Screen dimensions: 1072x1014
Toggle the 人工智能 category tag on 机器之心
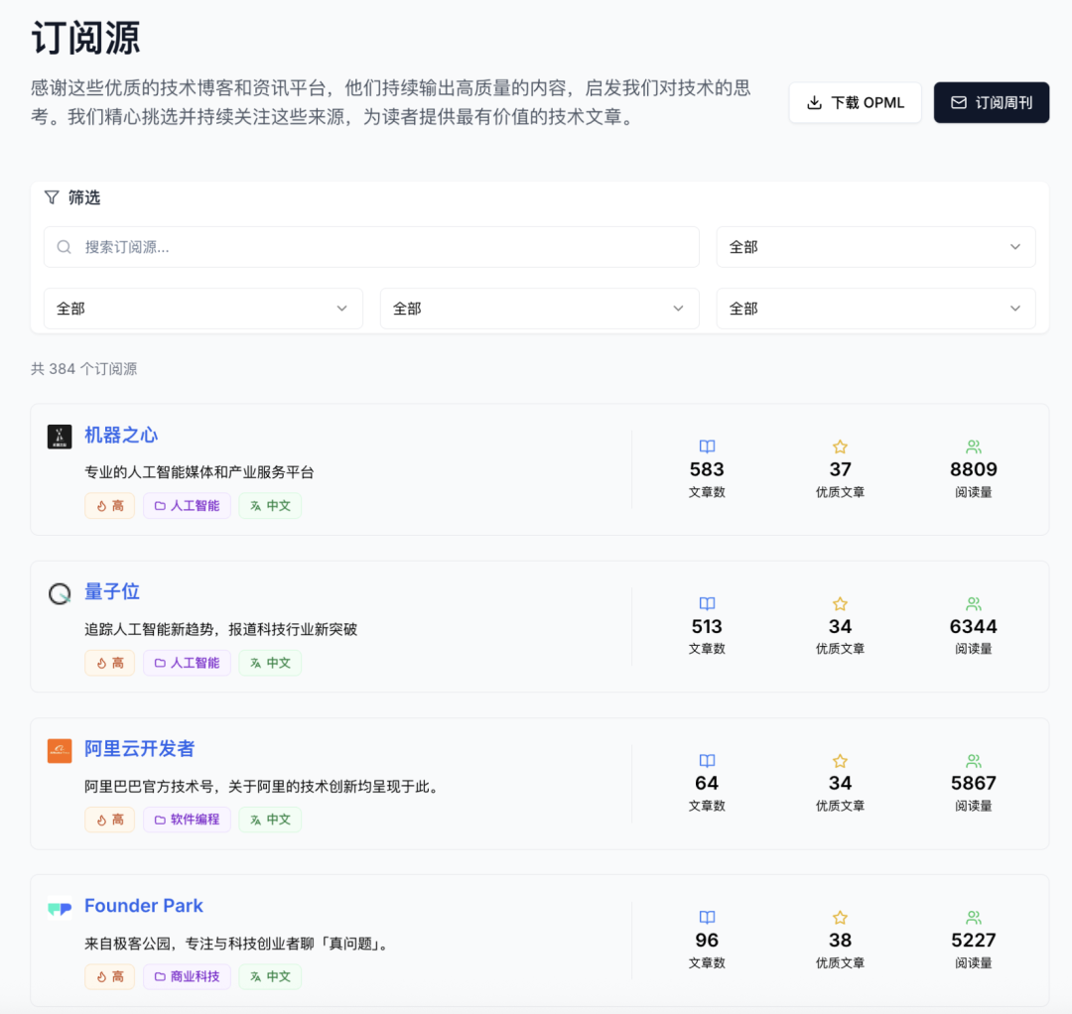(187, 506)
